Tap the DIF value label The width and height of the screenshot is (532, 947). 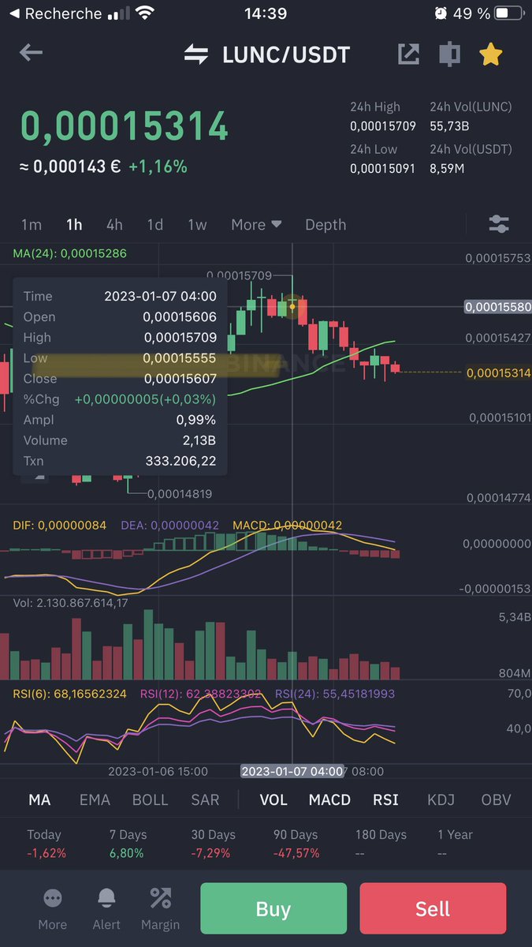(59, 525)
